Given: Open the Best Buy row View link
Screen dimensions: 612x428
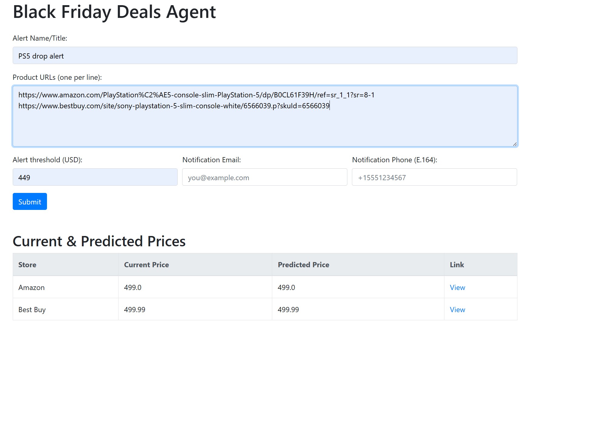Looking at the screenshot, I should pos(457,310).
